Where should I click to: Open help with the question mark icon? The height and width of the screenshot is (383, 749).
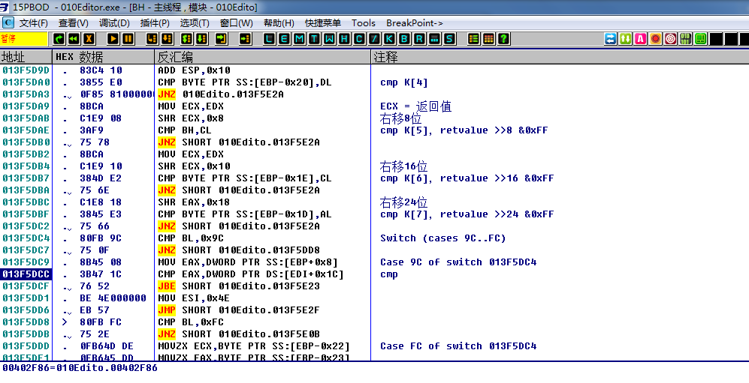coord(503,39)
